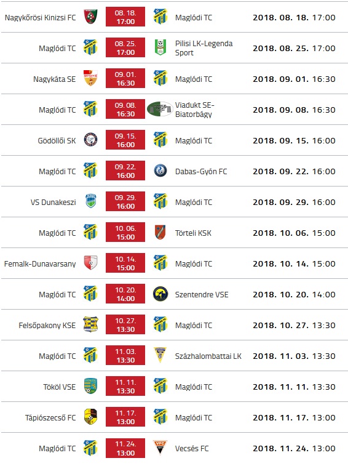Click the Gödöllői SK round crest
The width and height of the screenshot is (348, 466).
pyautogui.click(x=90, y=140)
